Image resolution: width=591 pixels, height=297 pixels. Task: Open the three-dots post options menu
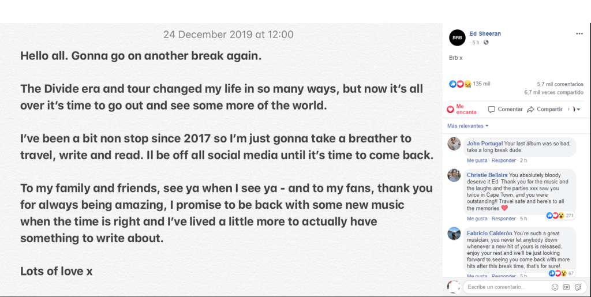579,33
